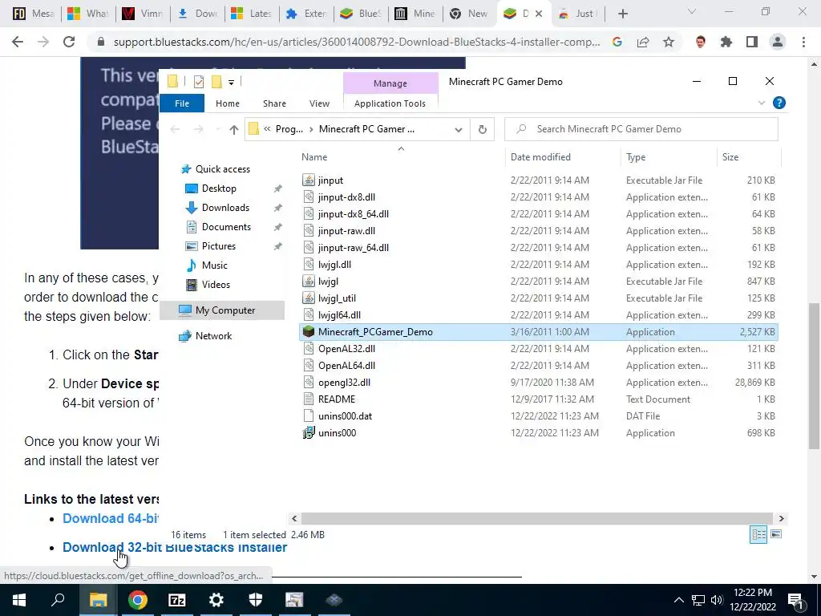Open Chrome tab search dropdown

692,11
